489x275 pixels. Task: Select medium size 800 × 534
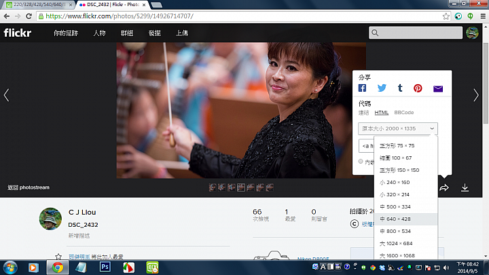(405, 231)
